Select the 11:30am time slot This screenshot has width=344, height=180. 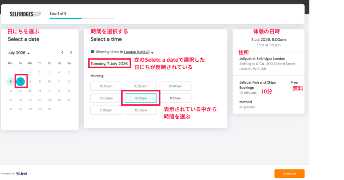141,110
